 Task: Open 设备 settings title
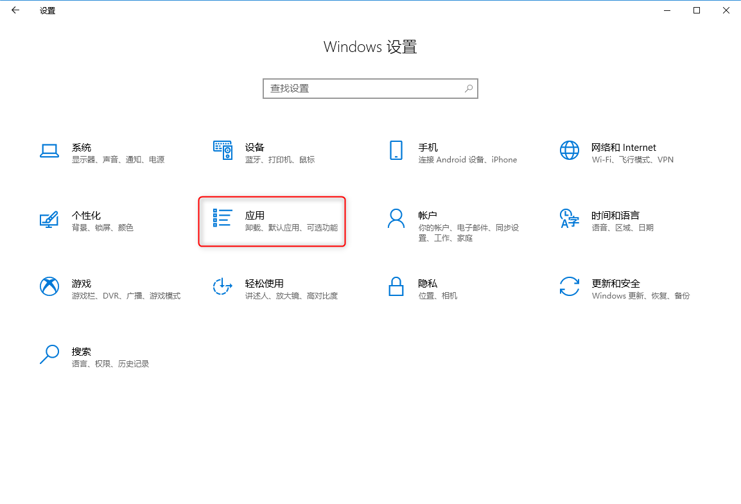255,148
